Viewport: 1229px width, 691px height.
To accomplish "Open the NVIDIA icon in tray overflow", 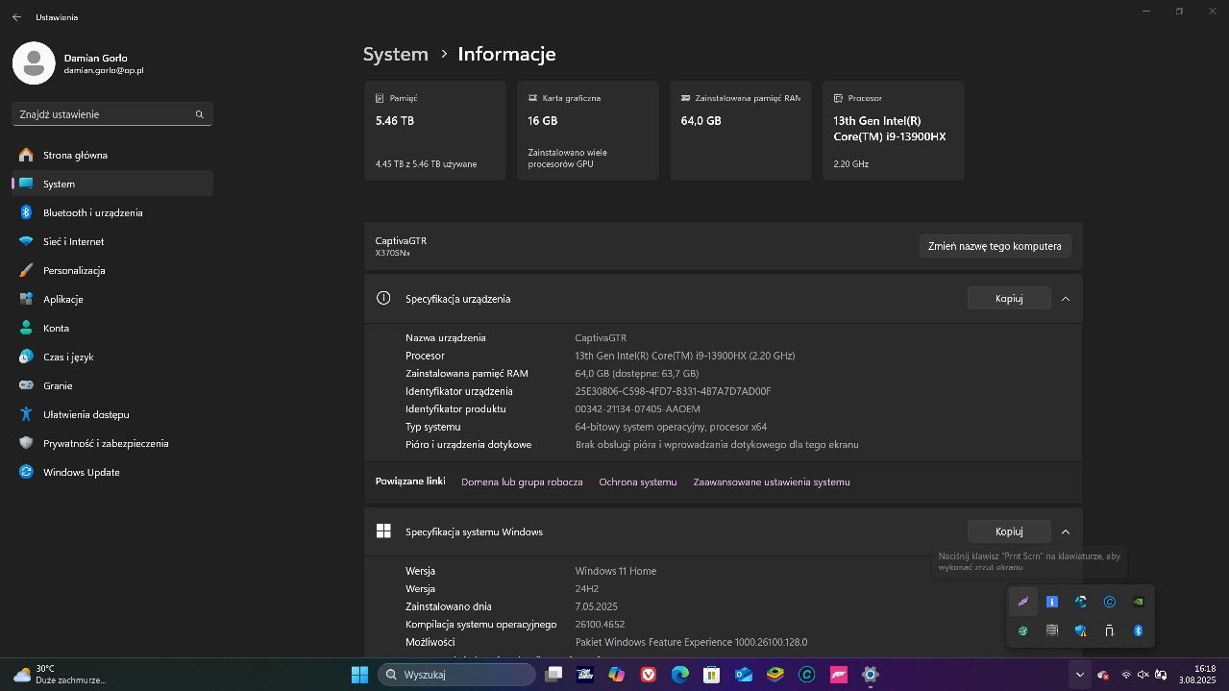I will coord(1139,602).
